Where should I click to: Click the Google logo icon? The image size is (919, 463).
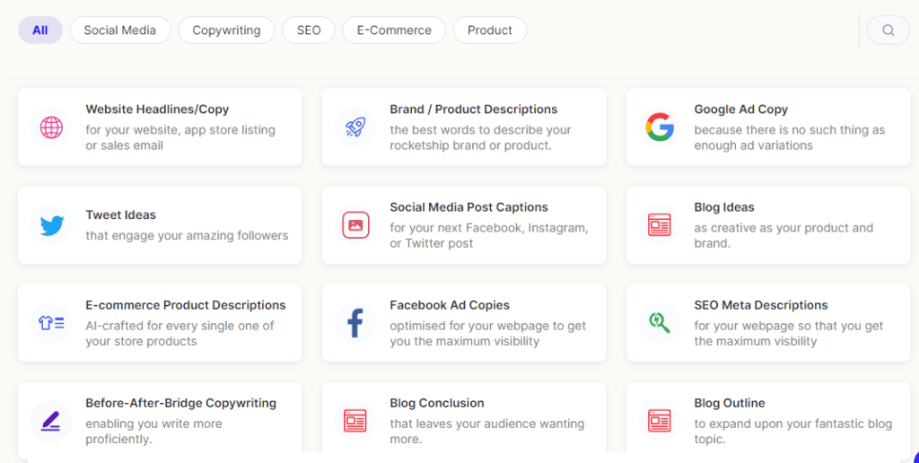coord(660,127)
